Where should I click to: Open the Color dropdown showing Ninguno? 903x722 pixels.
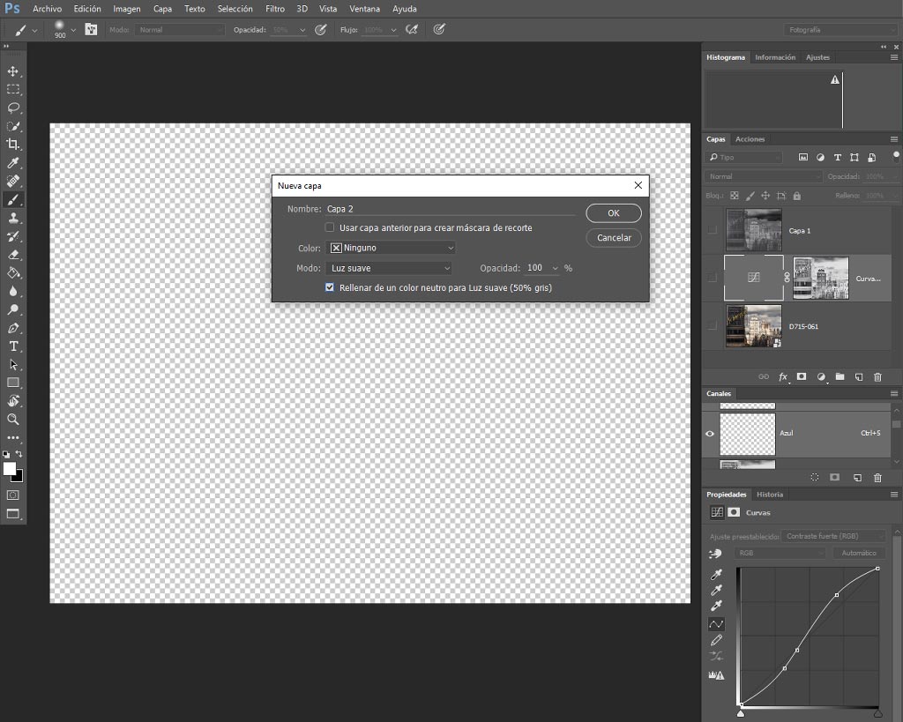point(391,248)
